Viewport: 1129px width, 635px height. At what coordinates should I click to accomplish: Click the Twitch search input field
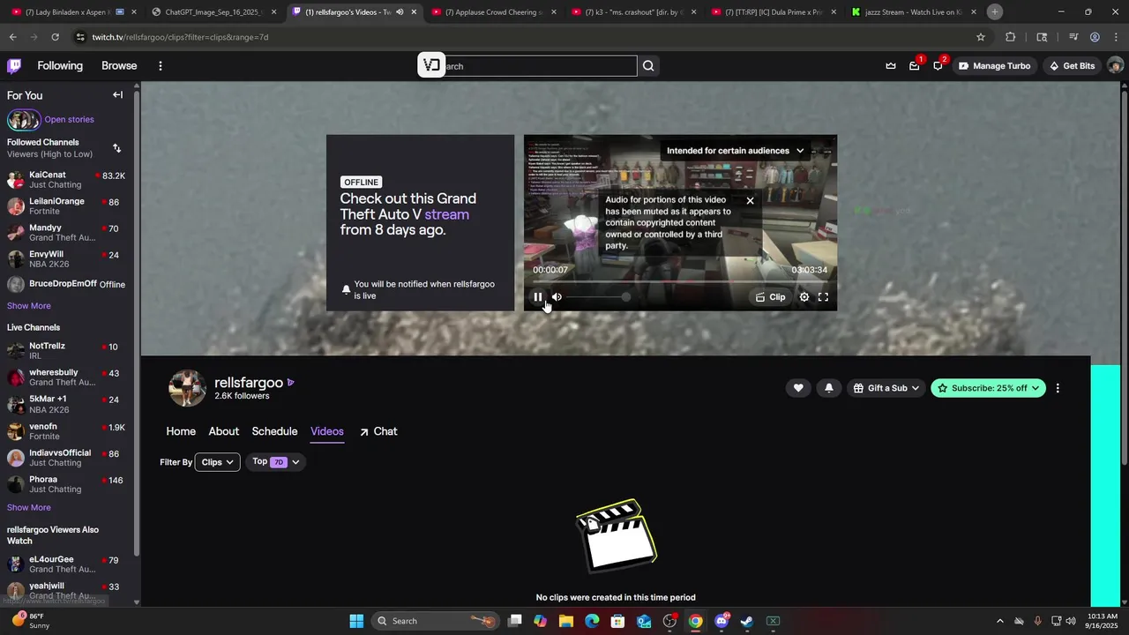coord(529,66)
